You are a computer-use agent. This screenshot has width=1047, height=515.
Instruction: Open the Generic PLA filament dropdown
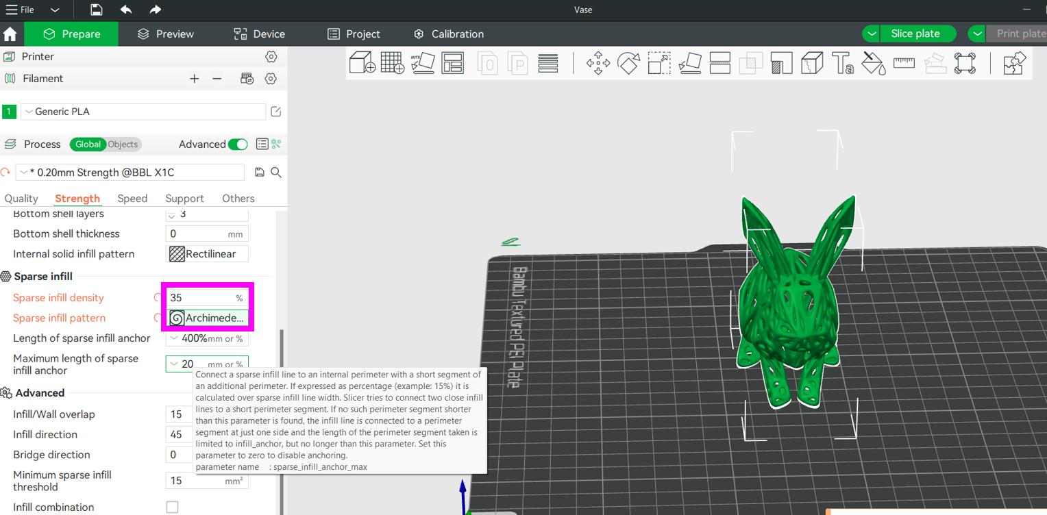click(143, 112)
